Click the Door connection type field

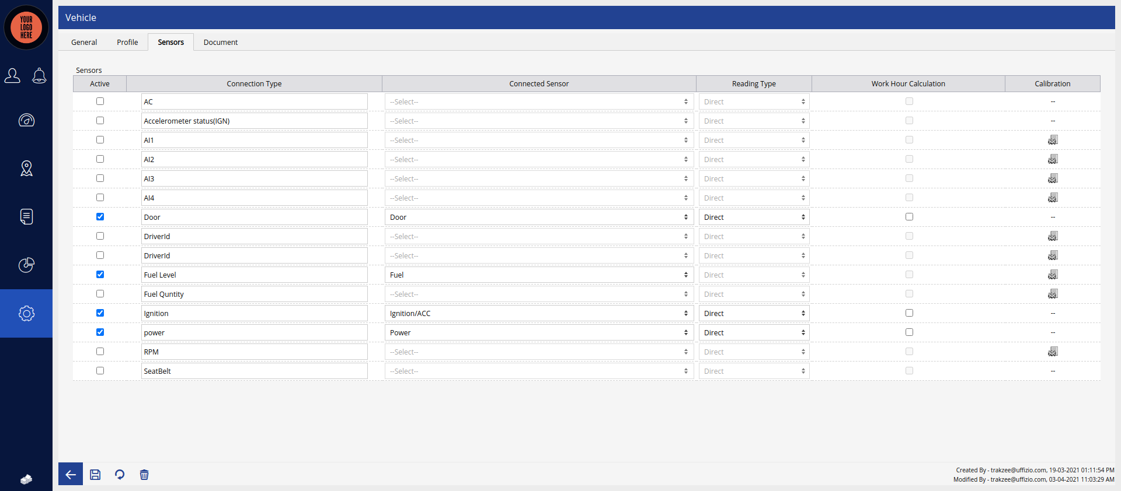pos(254,217)
